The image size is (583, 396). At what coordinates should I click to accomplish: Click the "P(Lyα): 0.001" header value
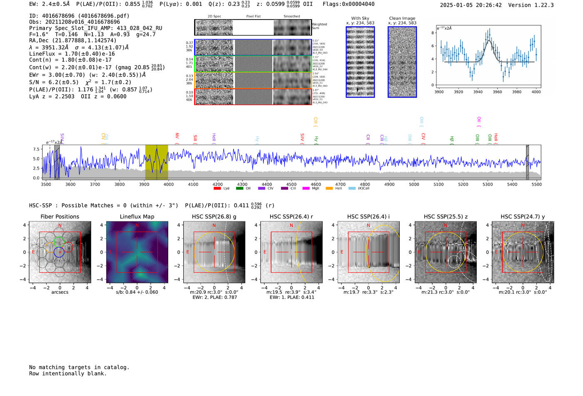181,4
